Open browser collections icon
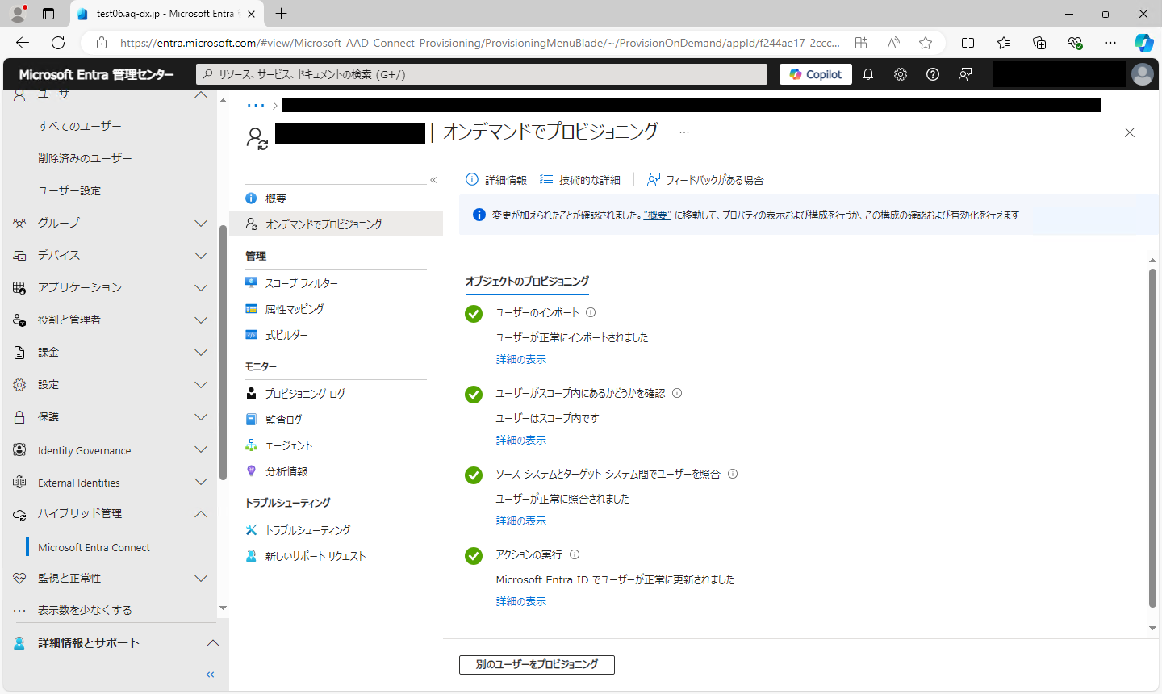 (1039, 43)
